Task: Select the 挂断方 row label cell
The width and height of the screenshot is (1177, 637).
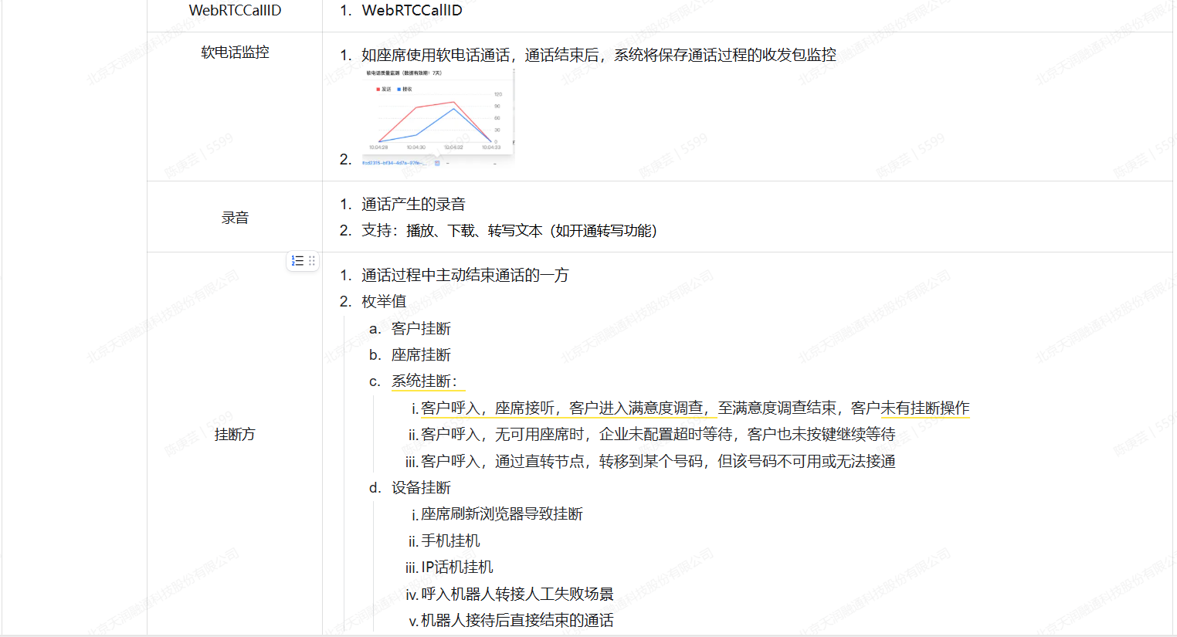Action: [x=235, y=435]
